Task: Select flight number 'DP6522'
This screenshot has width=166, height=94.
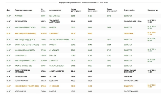Action: pyautogui.click(x=44, y=27)
